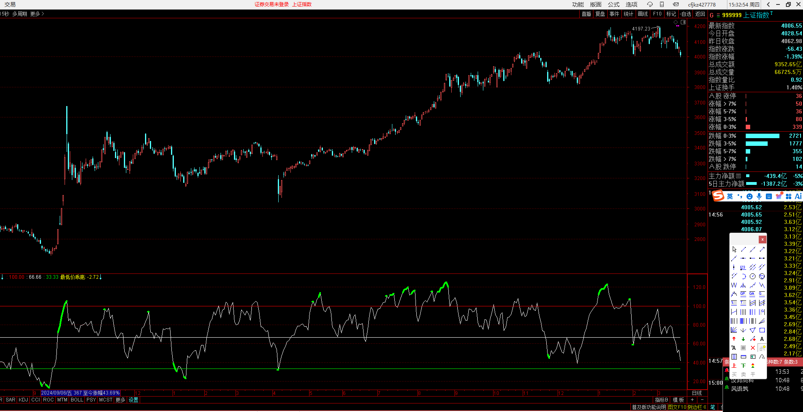Open the 指标B dropdown
This screenshot has height=412, width=803.
coord(662,400)
